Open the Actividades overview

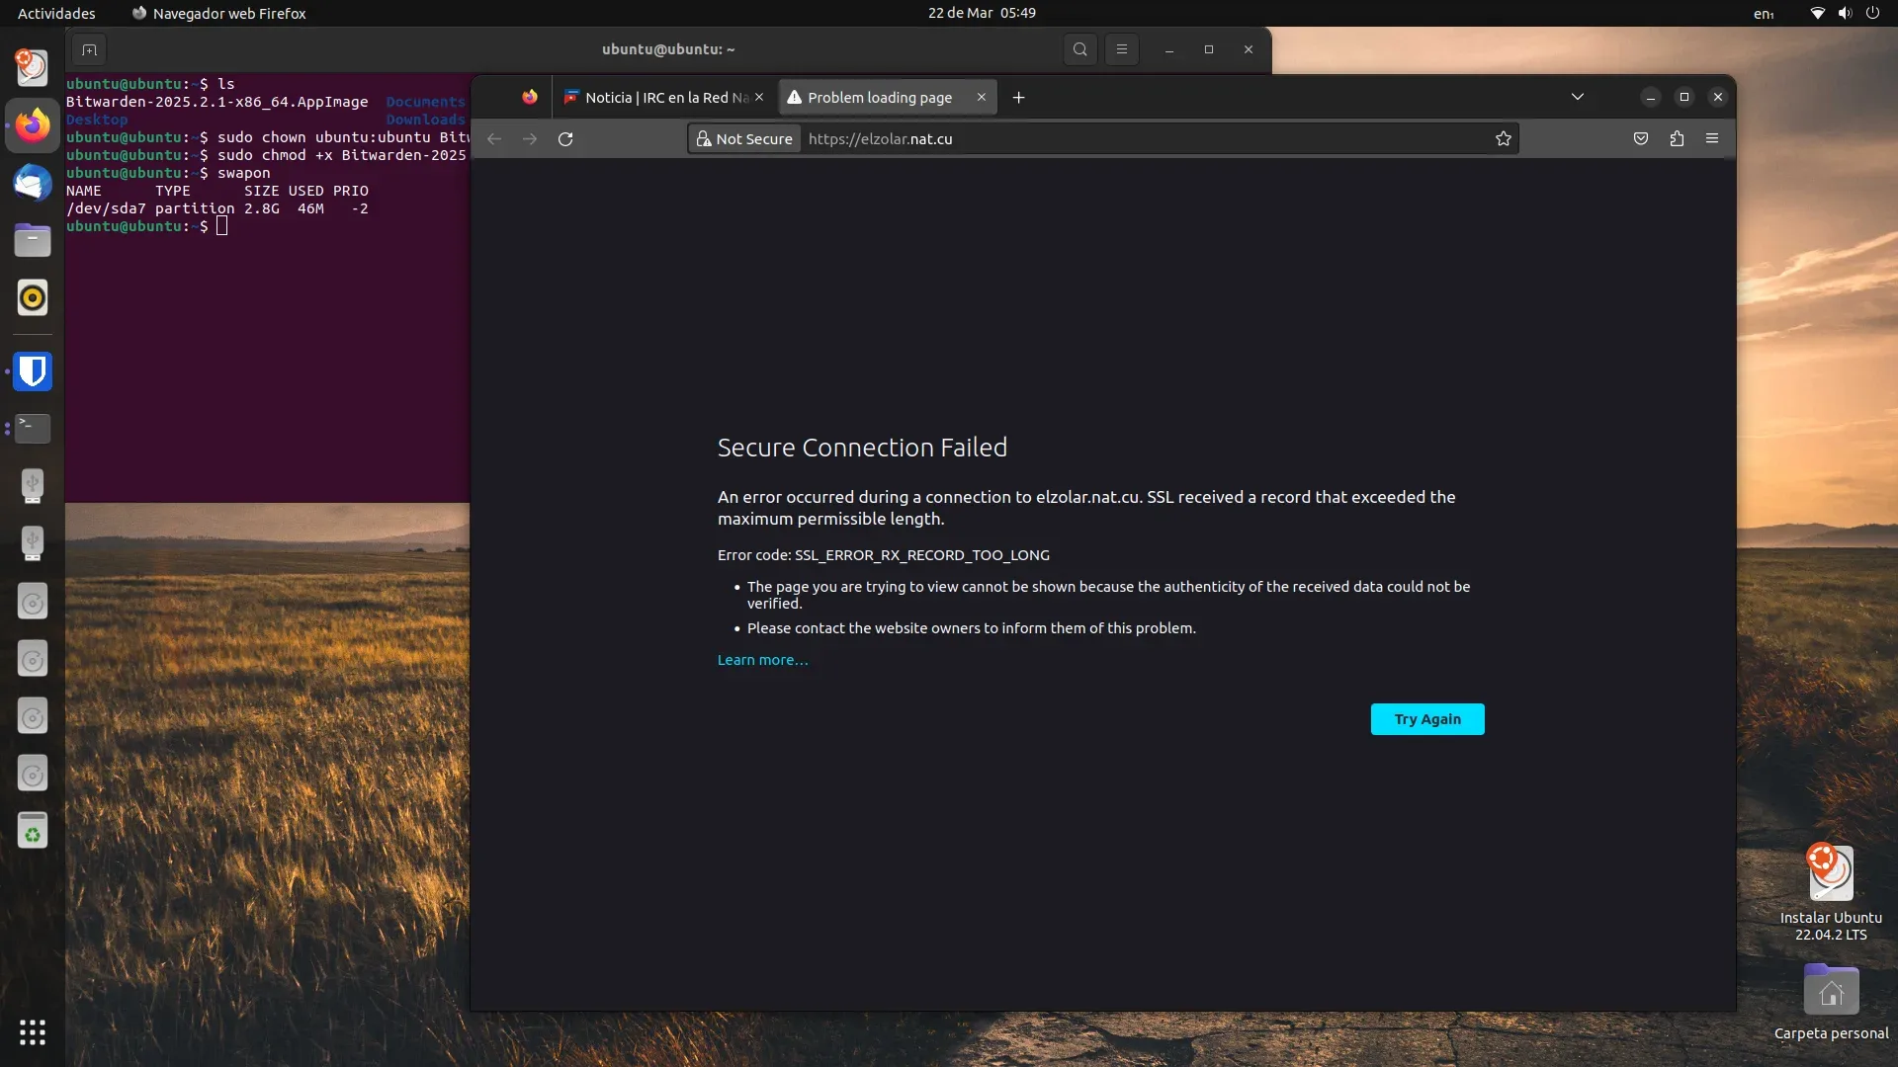56,13
